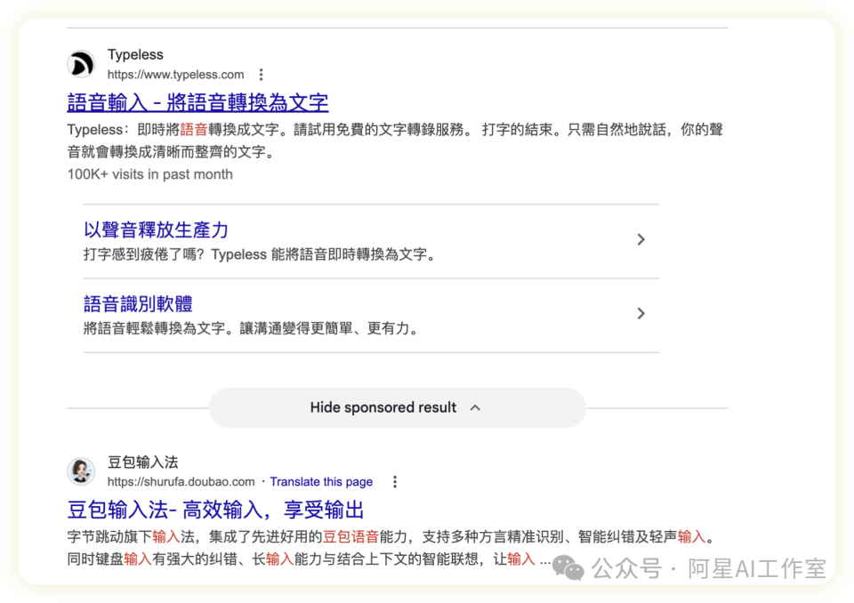
Task: Open three-dot menu beside typeless.com URL
Action: (x=262, y=75)
